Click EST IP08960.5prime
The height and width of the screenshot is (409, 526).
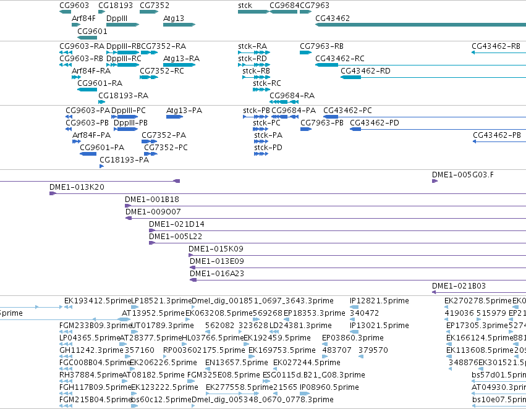(x=329, y=387)
